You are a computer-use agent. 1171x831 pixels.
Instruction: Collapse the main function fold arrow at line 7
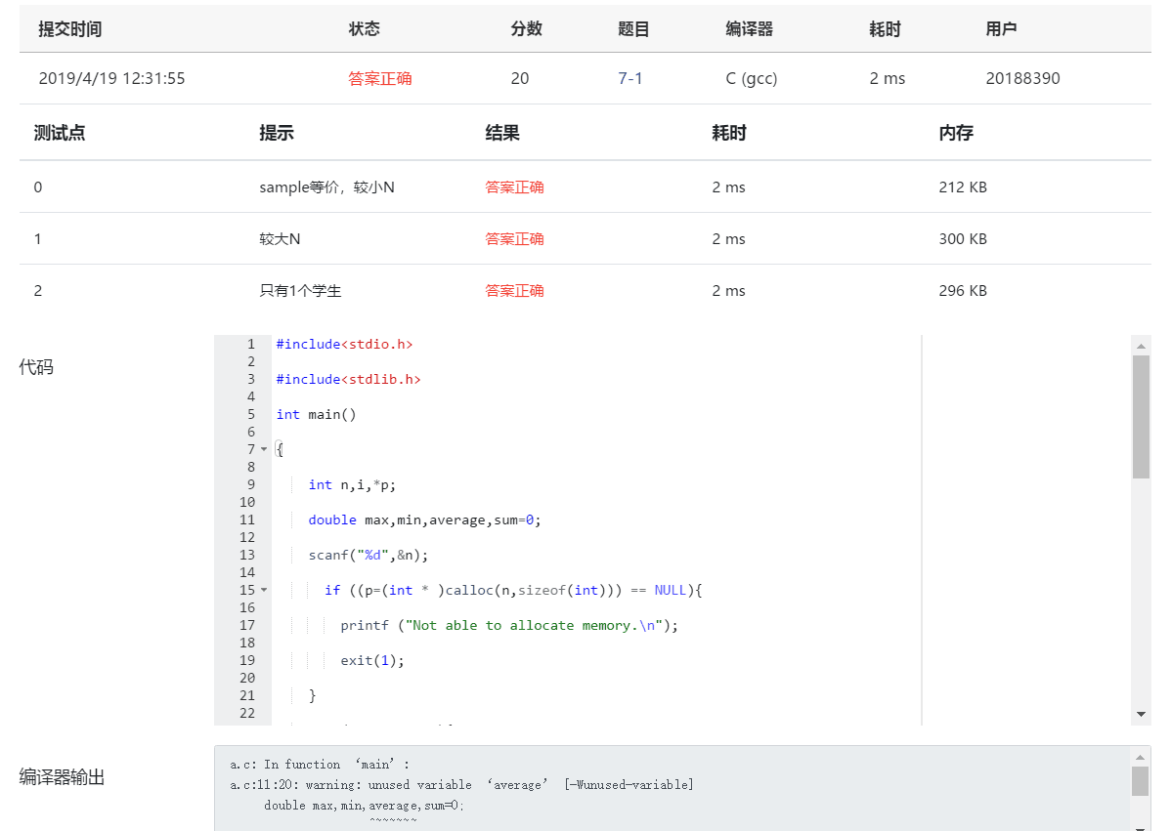[264, 449]
